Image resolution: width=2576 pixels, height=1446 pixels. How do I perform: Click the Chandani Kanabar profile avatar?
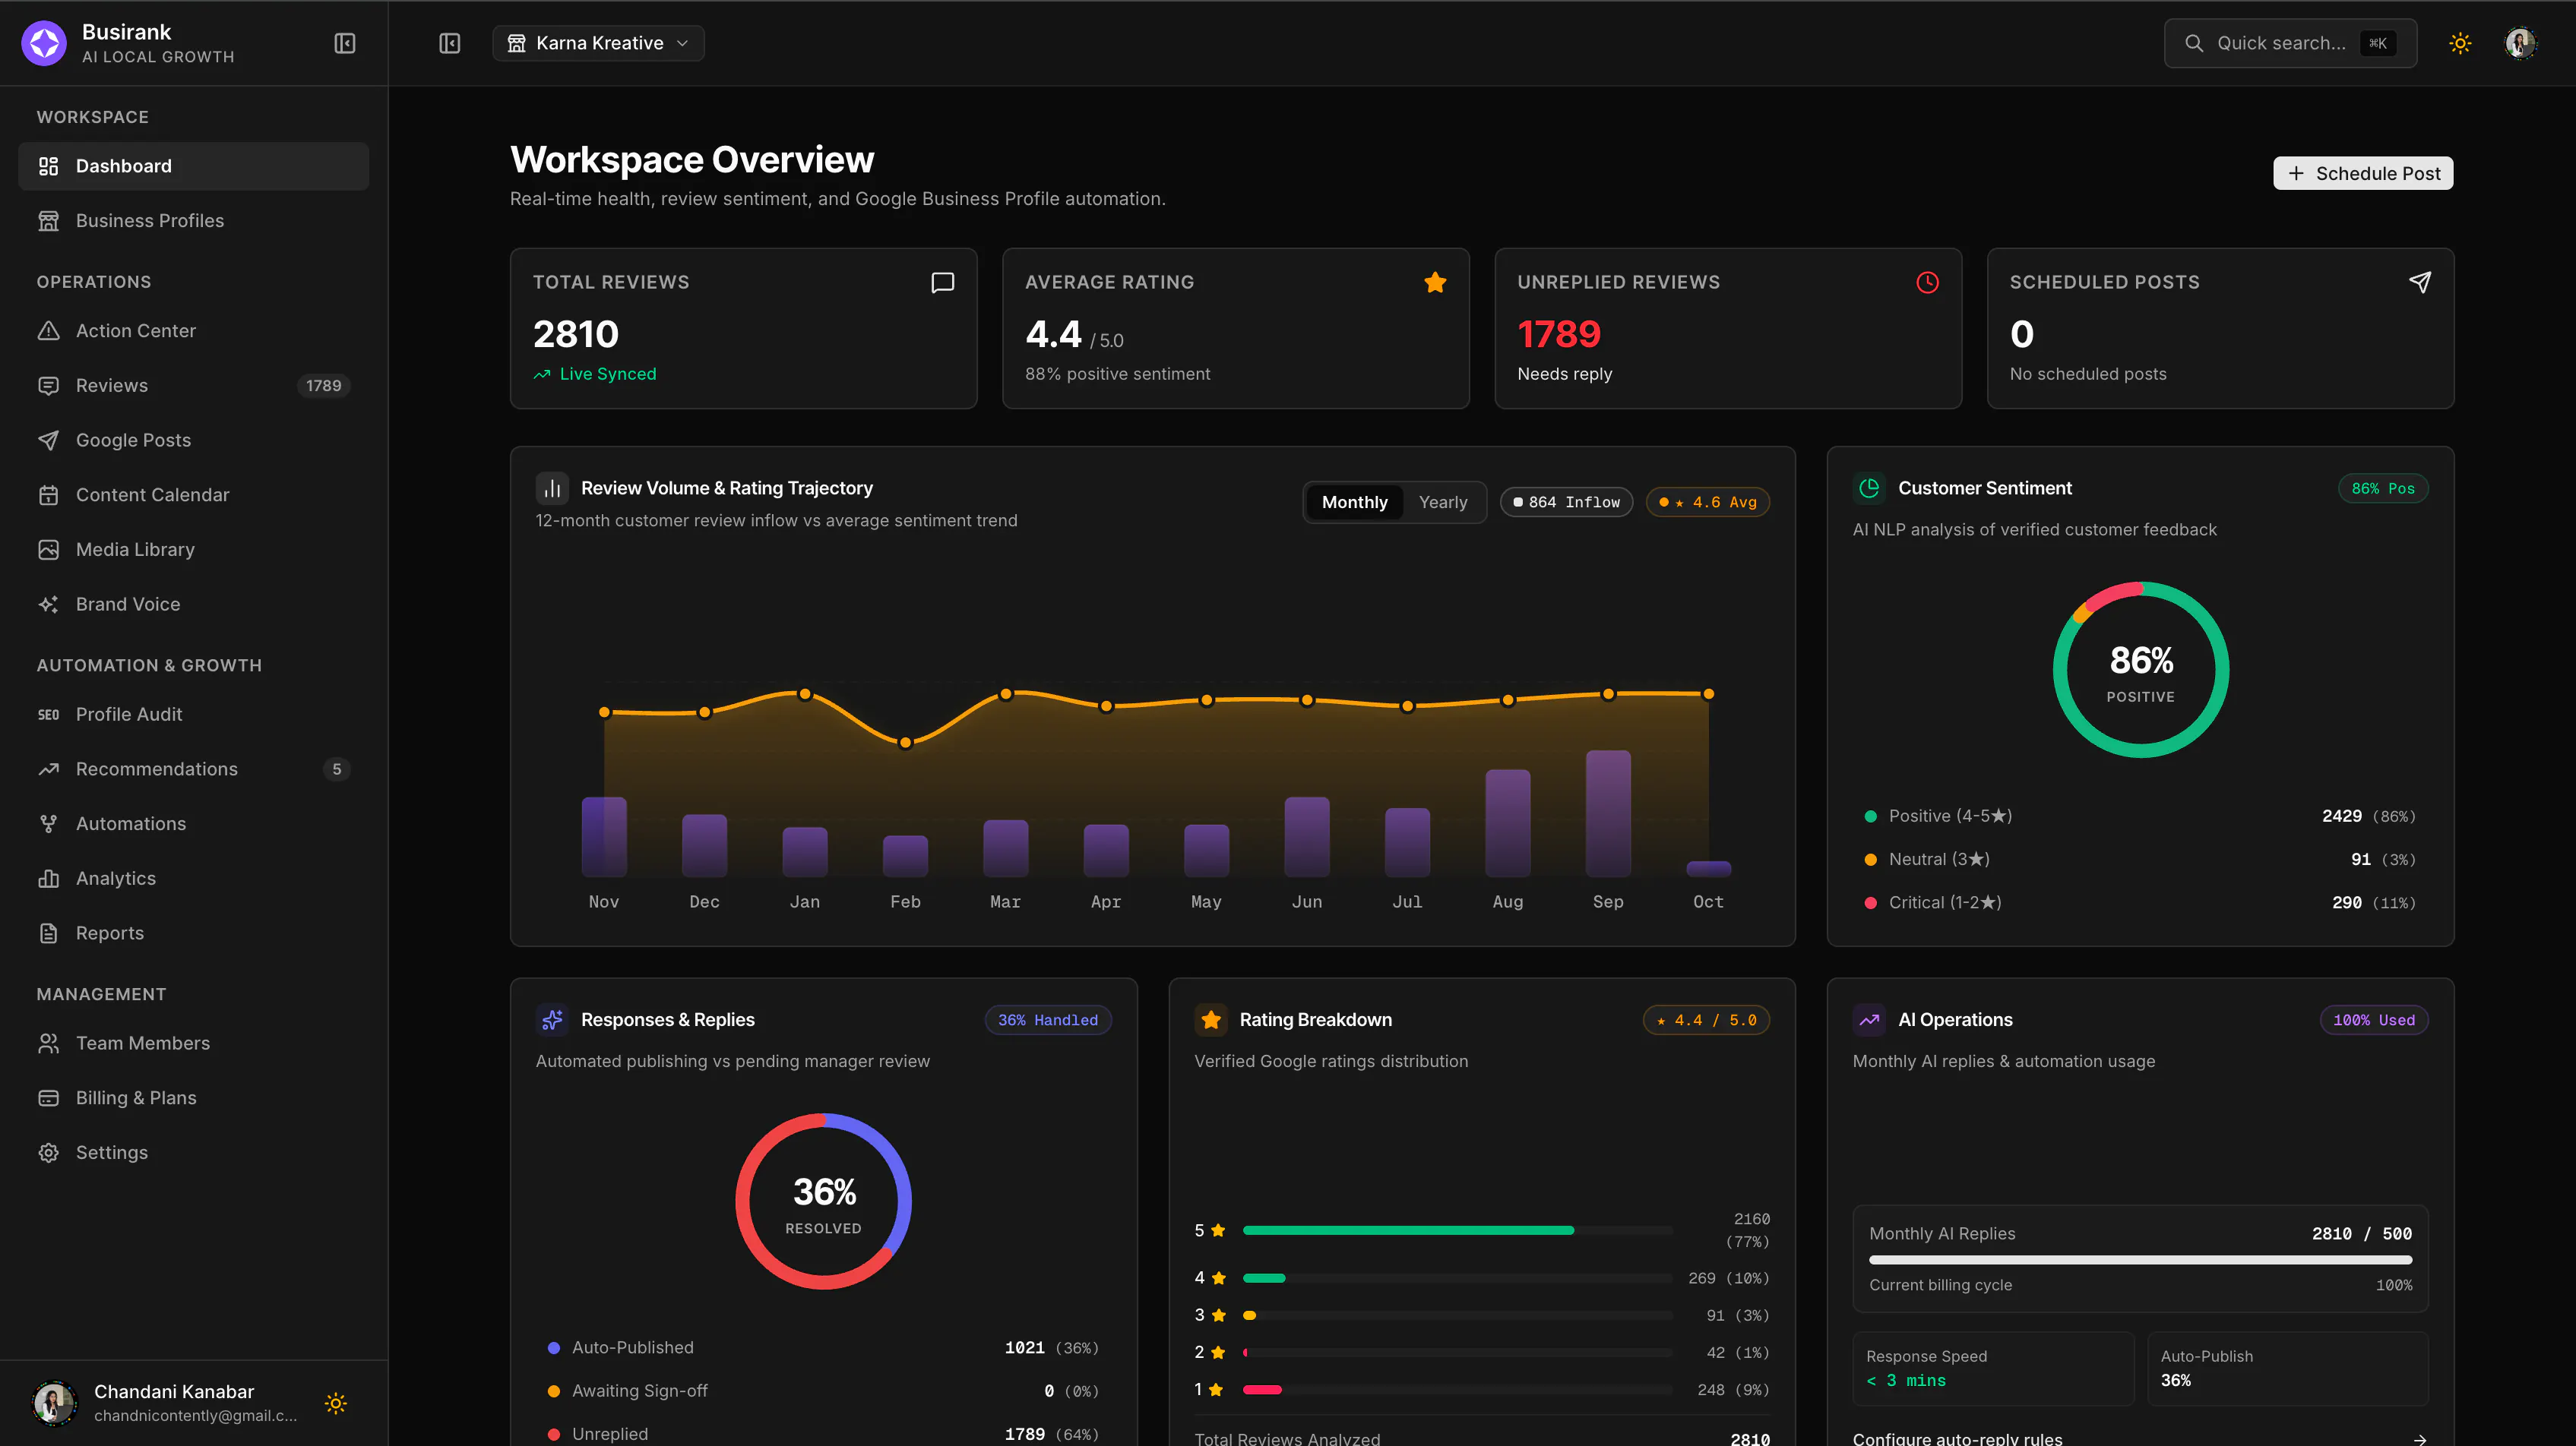[55, 1403]
